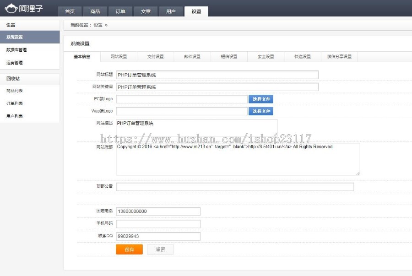The height and width of the screenshot is (276, 412).
Task: Click 选择文件 for Wap端Logo
Action: pyautogui.click(x=261, y=111)
